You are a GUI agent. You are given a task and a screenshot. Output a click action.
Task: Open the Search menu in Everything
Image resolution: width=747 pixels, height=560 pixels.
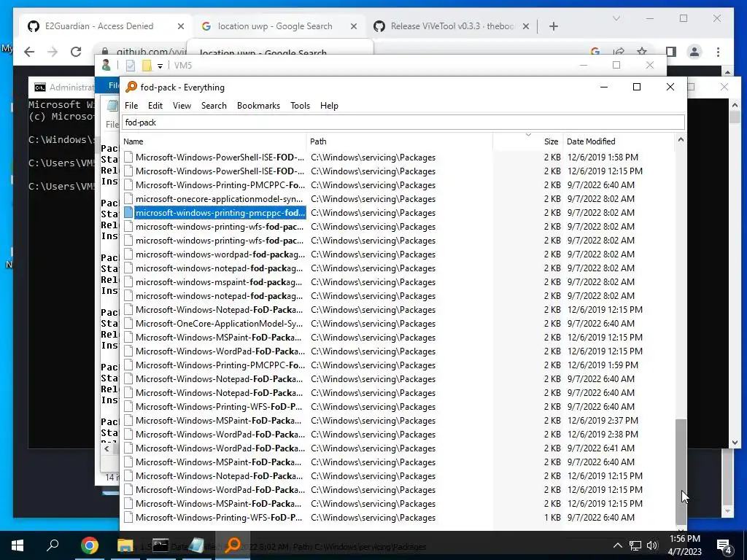(214, 106)
